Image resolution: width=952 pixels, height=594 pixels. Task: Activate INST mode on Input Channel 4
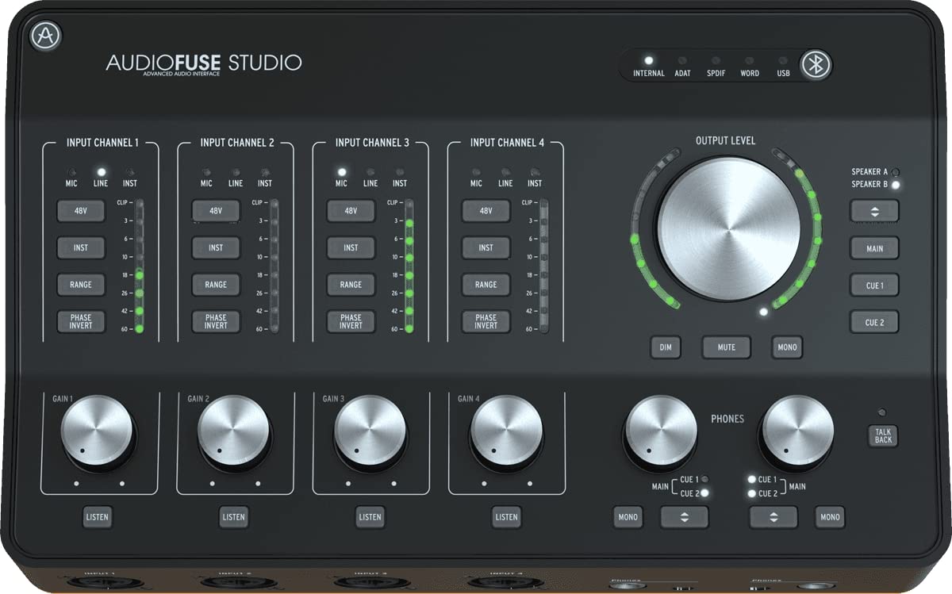485,247
